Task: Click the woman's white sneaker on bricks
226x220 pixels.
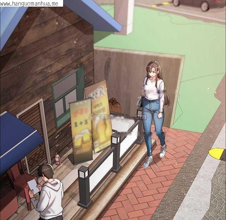Action: point(148,162)
